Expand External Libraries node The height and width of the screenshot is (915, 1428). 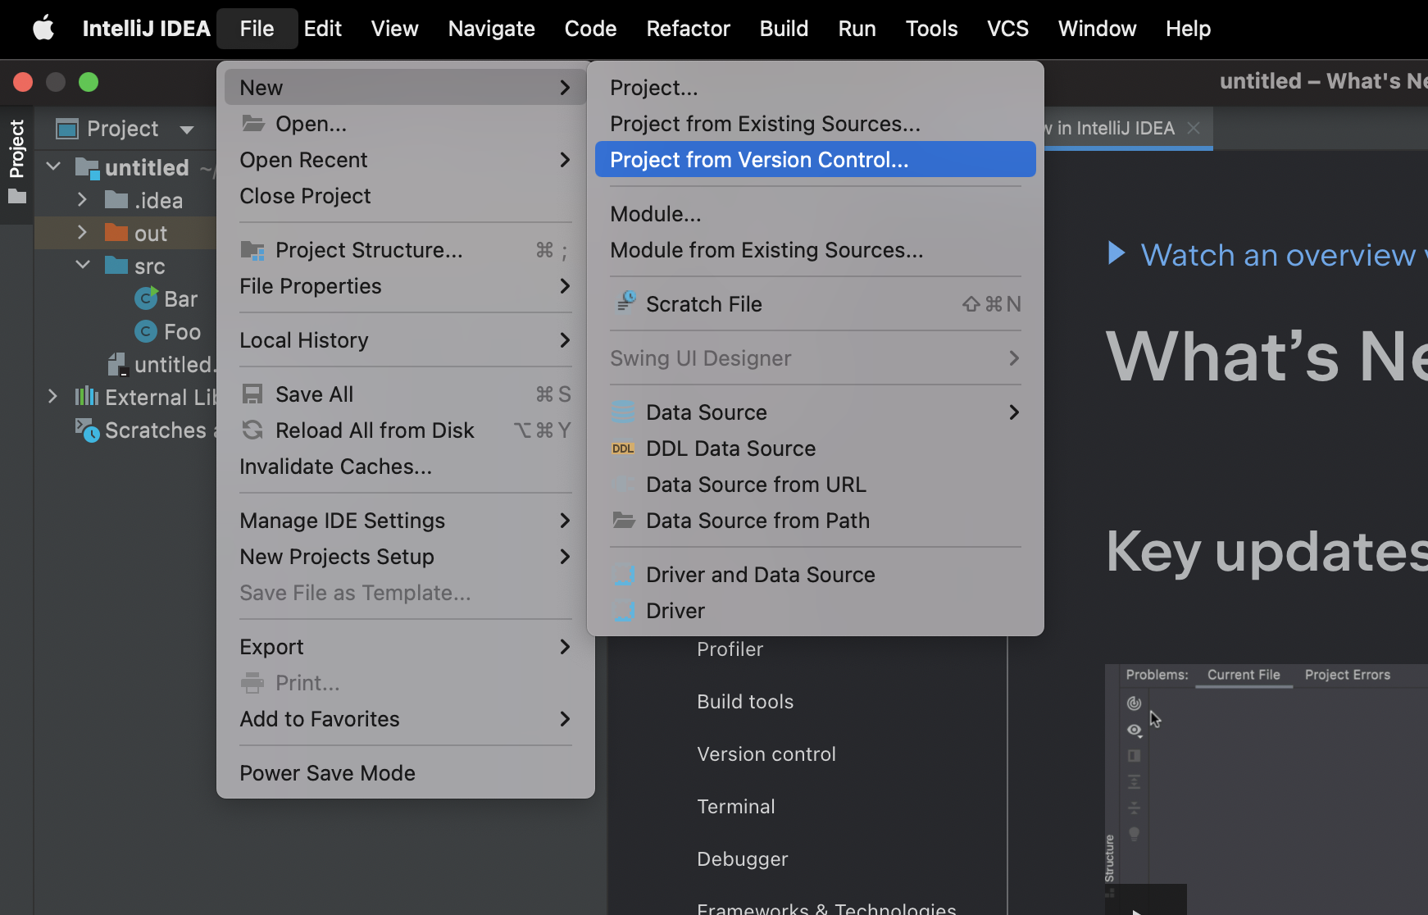click(x=52, y=397)
